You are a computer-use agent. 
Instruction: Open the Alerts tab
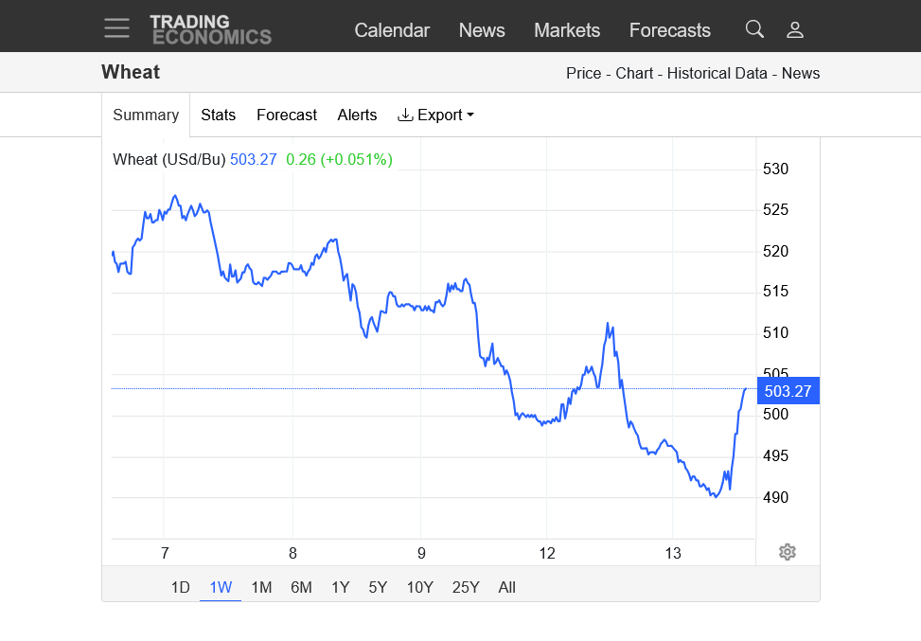pos(357,115)
